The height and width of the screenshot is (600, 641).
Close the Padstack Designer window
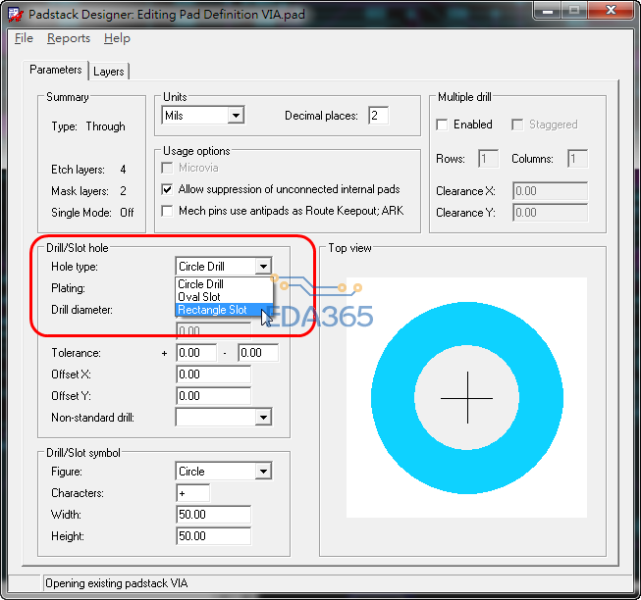611,11
